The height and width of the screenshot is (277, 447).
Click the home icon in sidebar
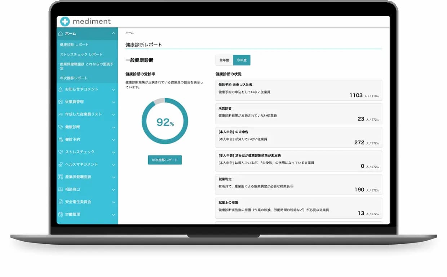61,33
